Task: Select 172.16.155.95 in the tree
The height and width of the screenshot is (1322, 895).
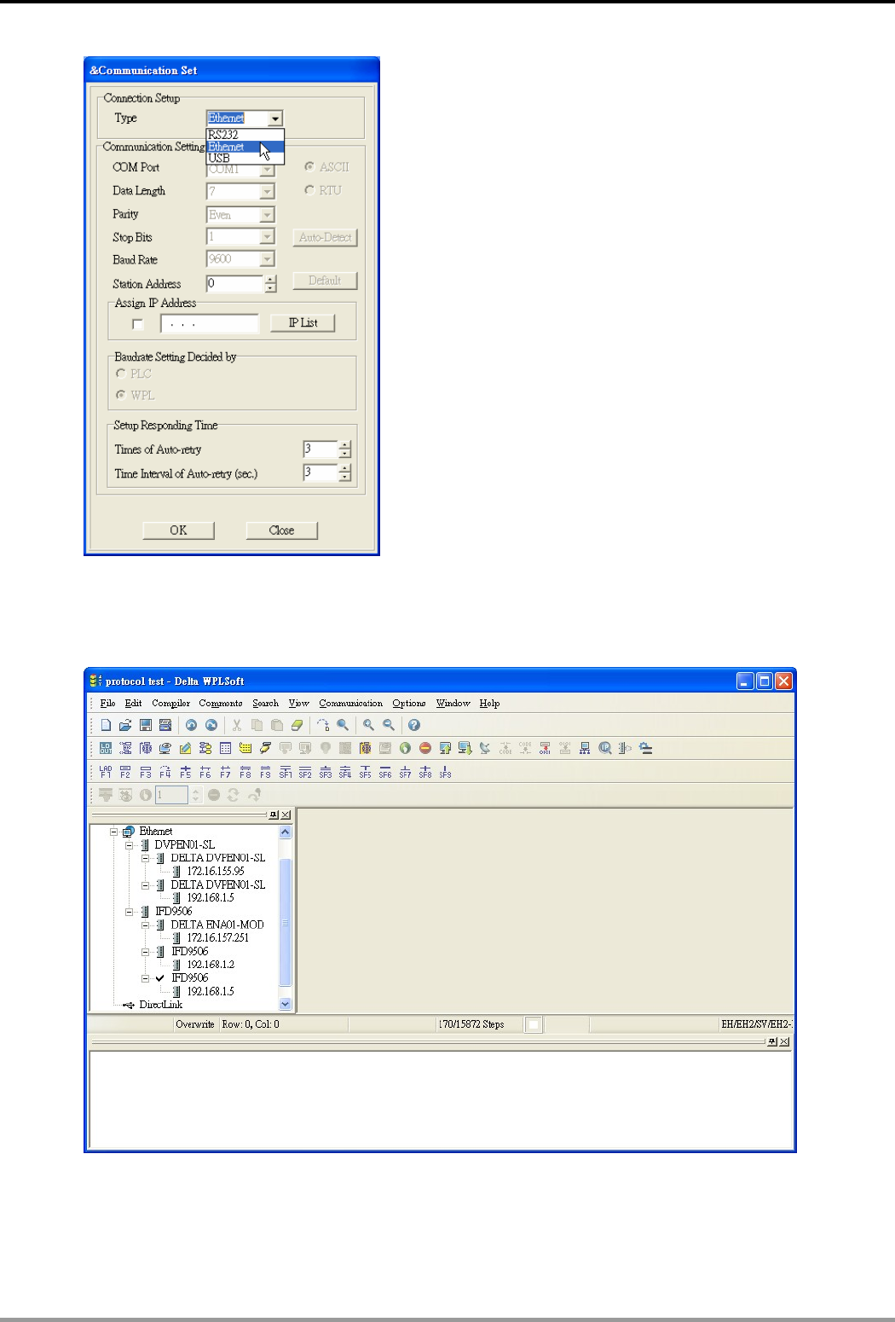Action: (216, 872)
